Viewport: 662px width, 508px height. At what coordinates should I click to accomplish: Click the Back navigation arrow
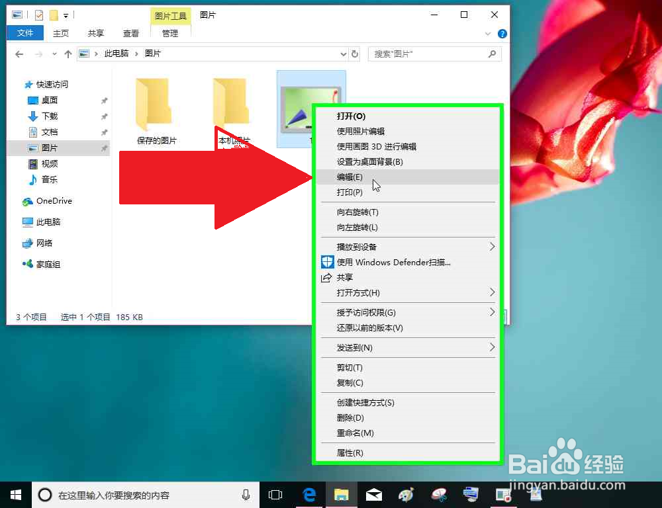[x=19, y=54]
